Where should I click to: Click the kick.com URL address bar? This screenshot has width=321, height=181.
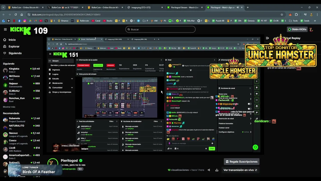(155, 15)
